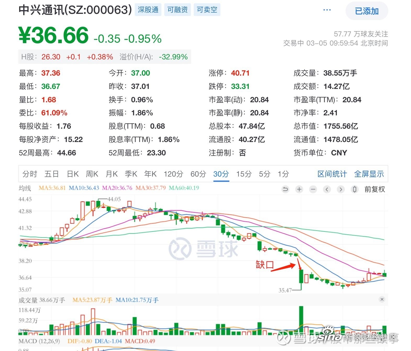Switch to the 15分 interval tab

(244, 174)
